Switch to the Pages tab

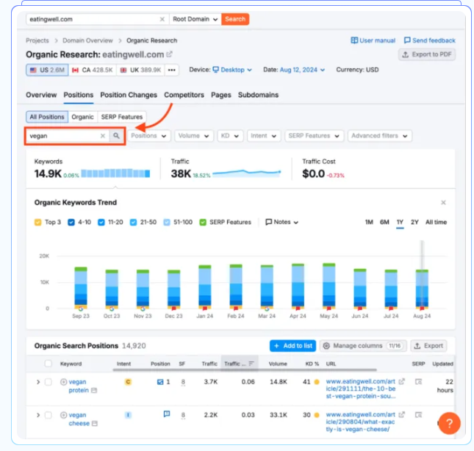(x=220, y=95)
